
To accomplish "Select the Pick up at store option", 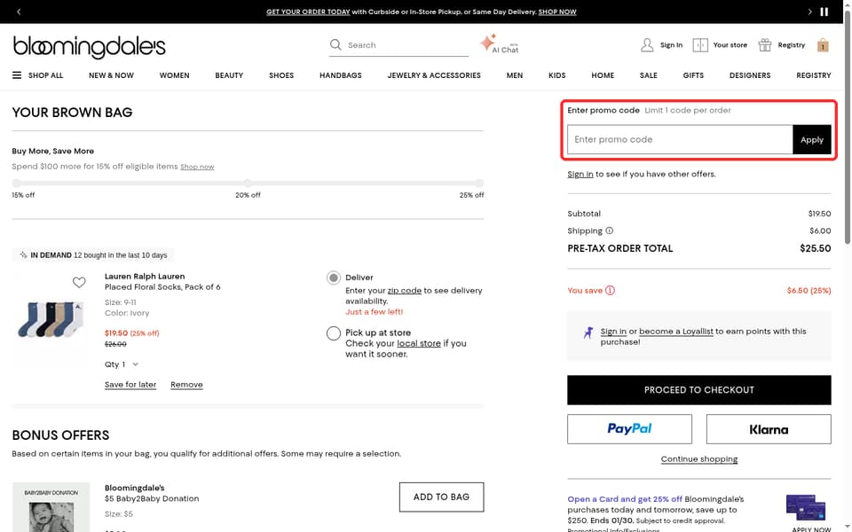I will (x=334, y=333).
